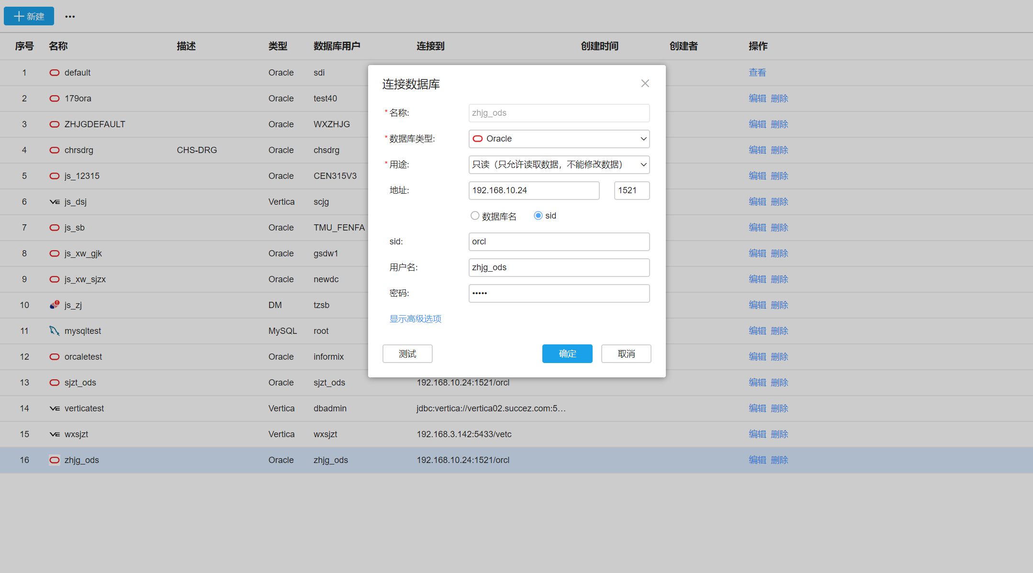Image resolution: width=1033 pixels, height=573 pixels.
Task: Click the Vertica icon beside verticatest
Action: point(55,408)
